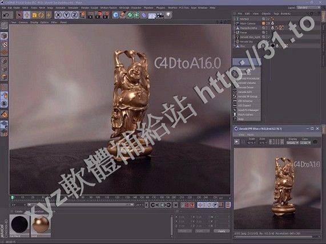This screenshot has height=244, width=326.
Task: Go to end of animation
Action: (175, 205)
